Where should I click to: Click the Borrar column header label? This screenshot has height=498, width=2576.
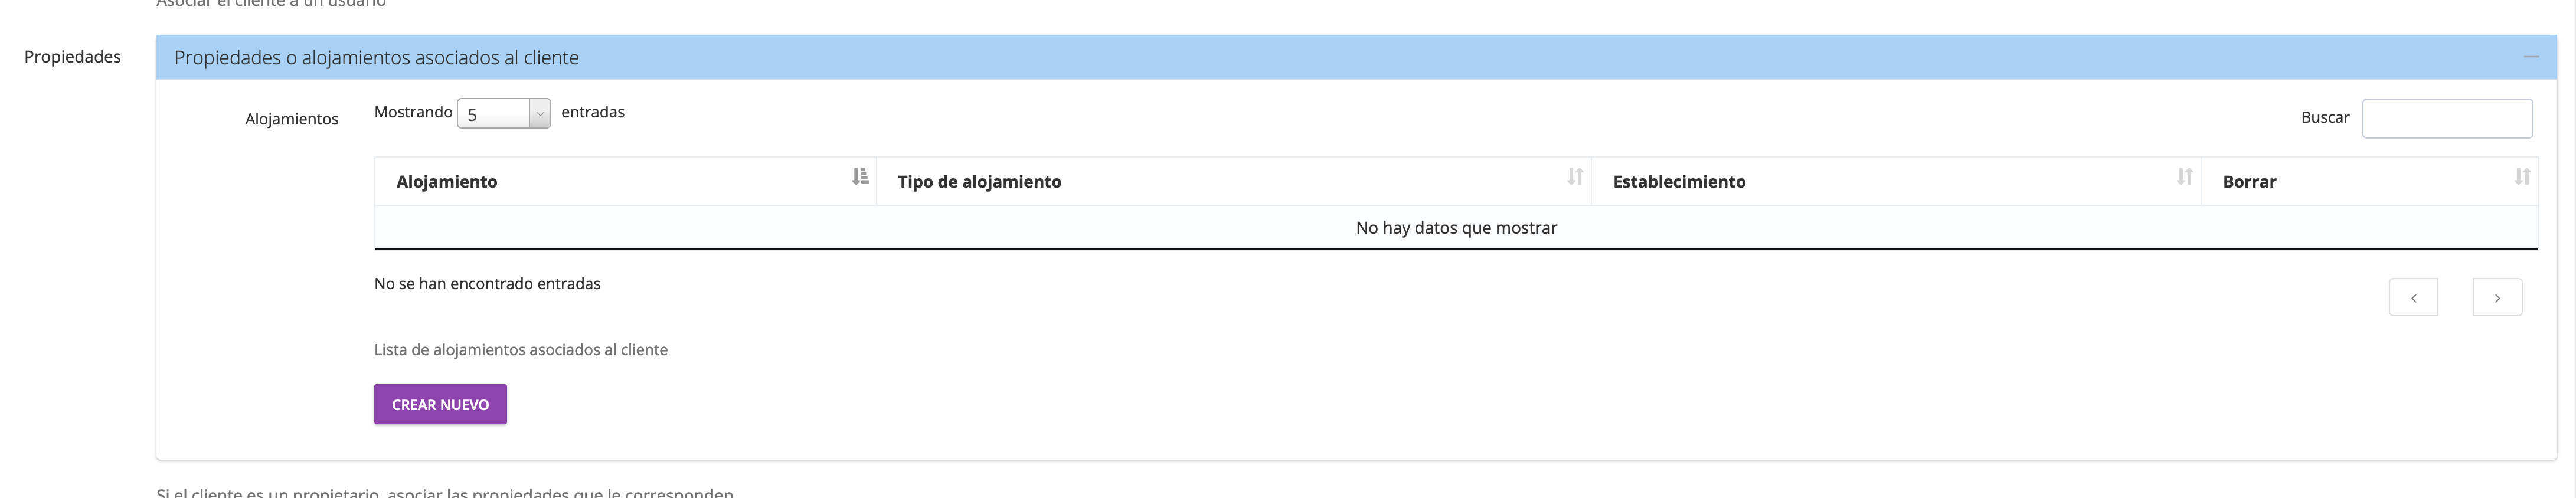(2249, 182)
